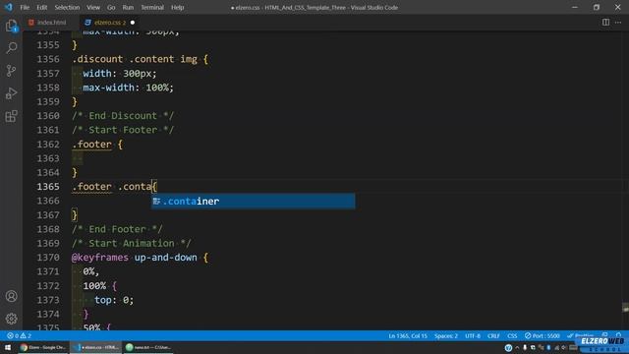Open the Explorer view in activity bar

(11, 27)
